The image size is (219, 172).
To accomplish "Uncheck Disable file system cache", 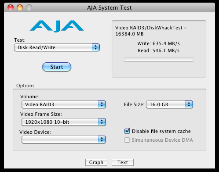I will (x=127, y=131).
